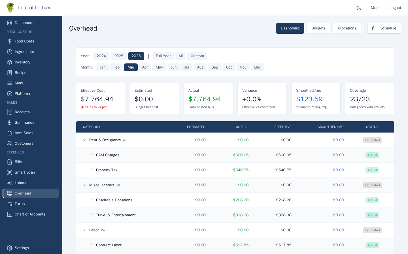Collapse the Rent & Occupancy category
This screenshot has height=254, width=408.
click(84, 140)
